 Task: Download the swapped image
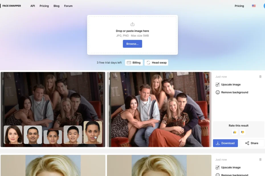225,143
